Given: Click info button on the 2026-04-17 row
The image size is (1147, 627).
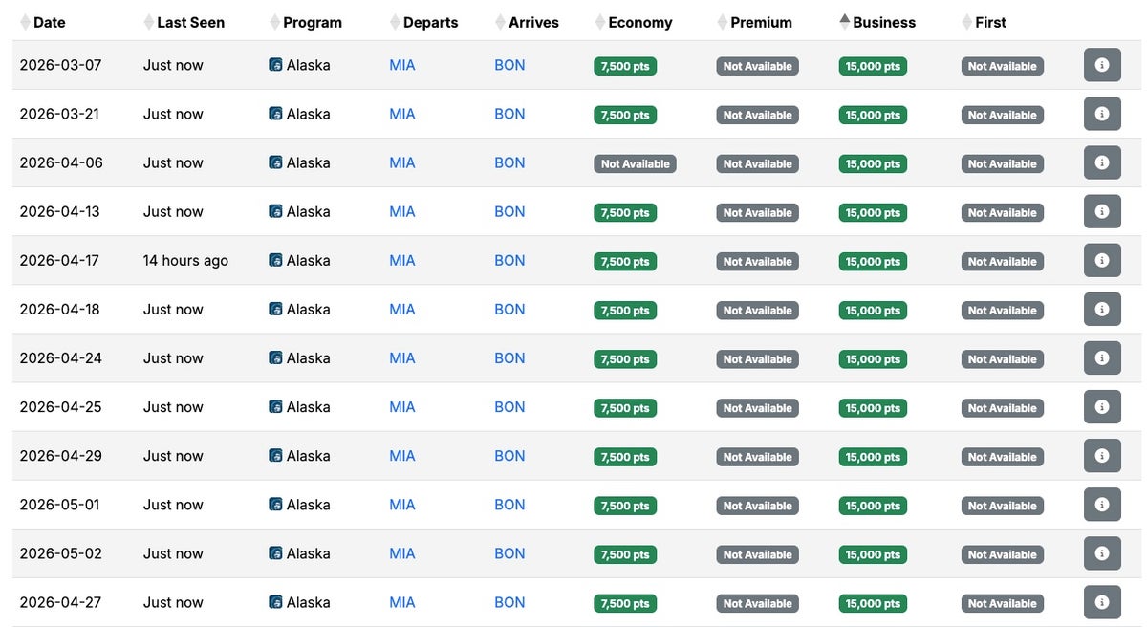Looking at the screenshot, I should pyautogui.click(x=1101, y=260).
